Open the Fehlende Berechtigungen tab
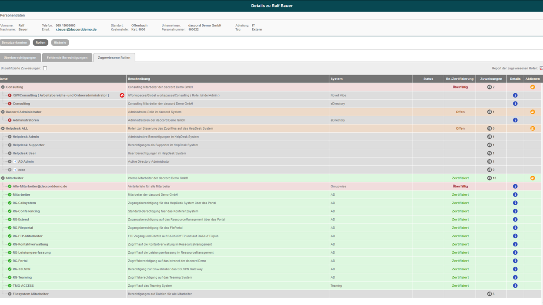543x305 pixels. [x=67, y=58]
